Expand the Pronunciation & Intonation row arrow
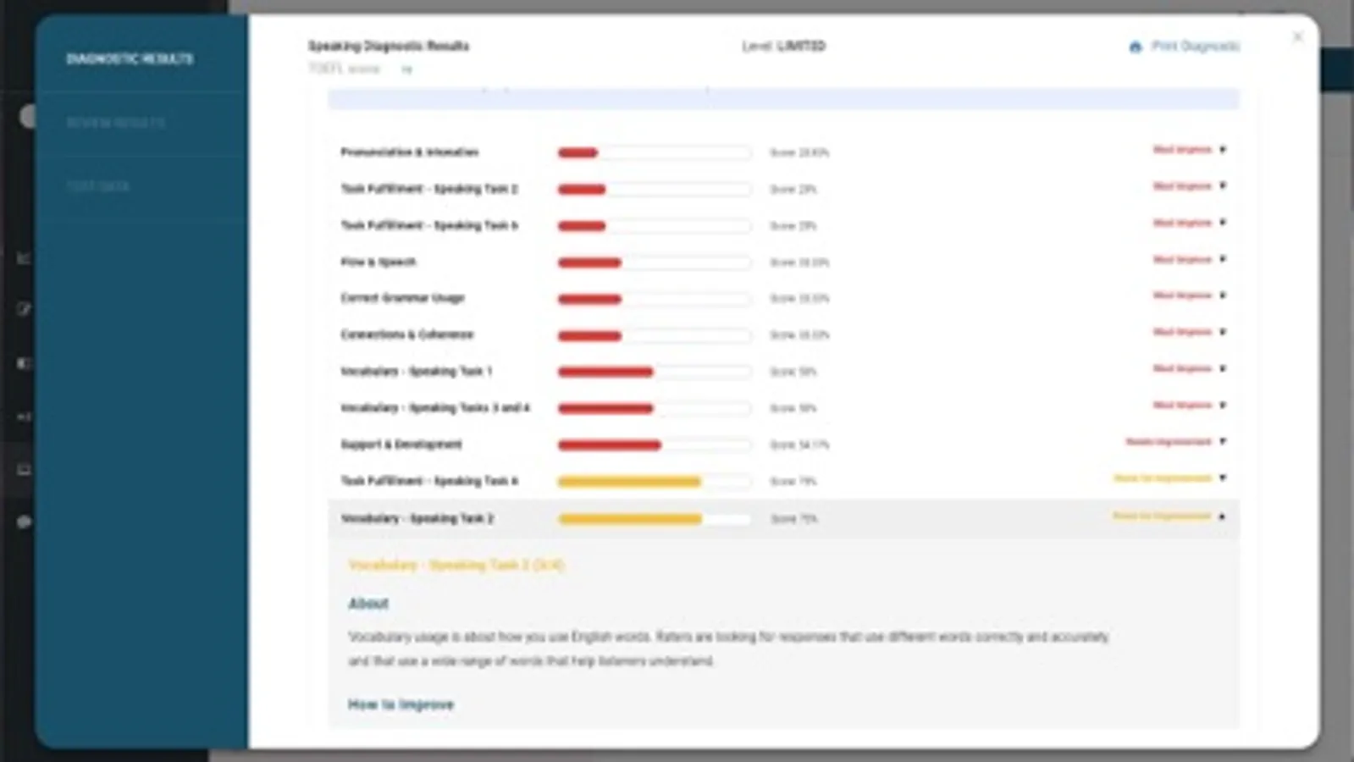 point(1222,150)
